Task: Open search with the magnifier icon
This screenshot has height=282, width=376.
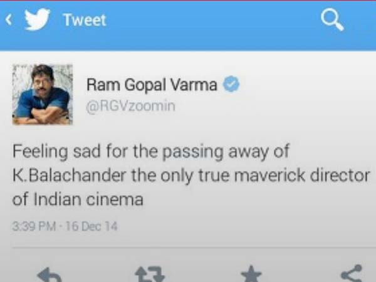Action: 332,19
